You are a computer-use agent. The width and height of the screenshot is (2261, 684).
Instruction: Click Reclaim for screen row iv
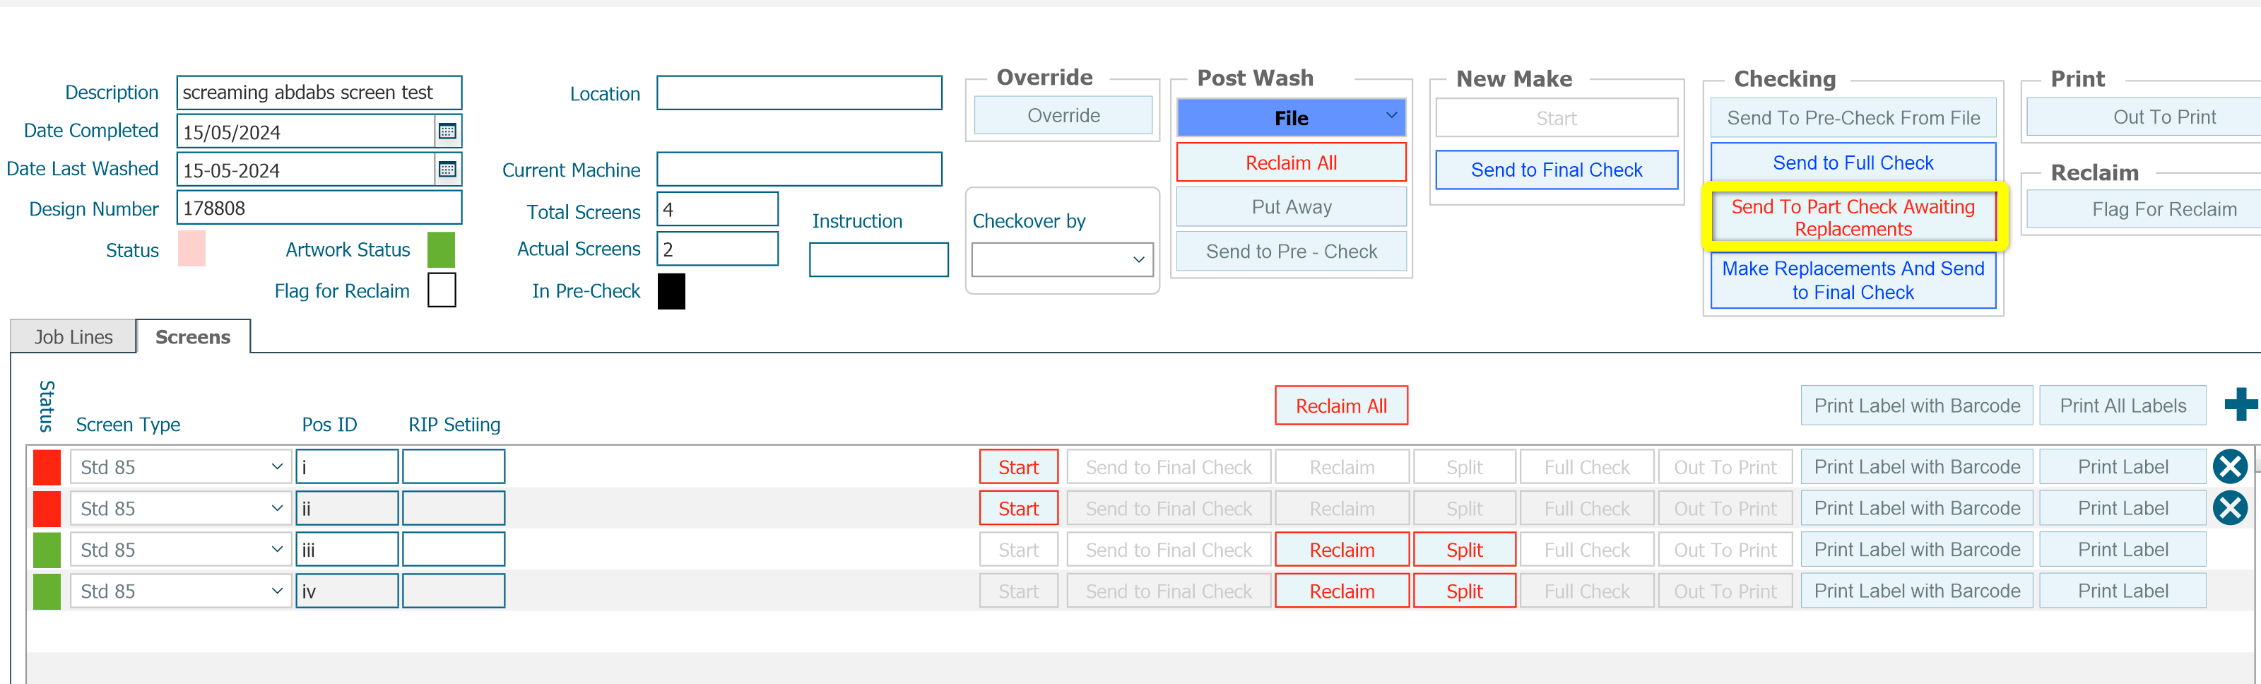(x=1341, y=590)
